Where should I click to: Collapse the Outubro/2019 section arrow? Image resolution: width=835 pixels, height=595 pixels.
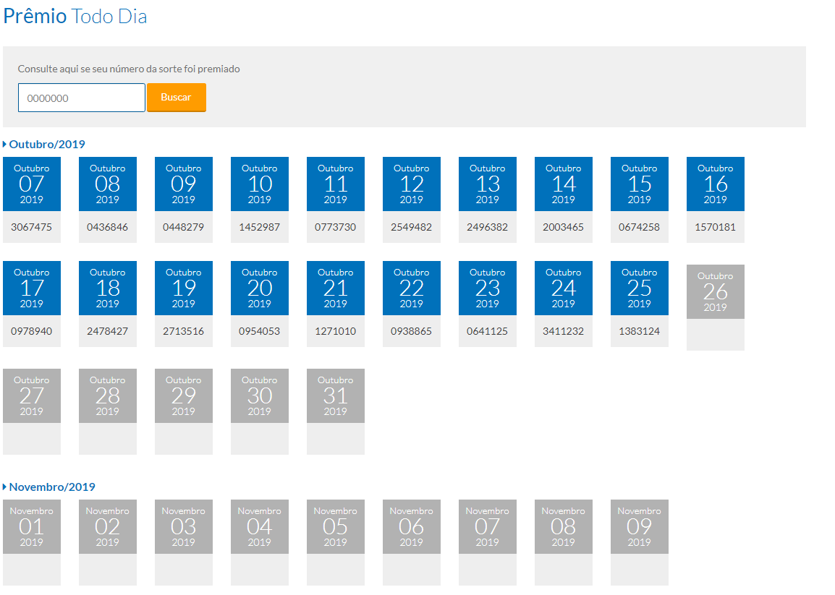pyautogui.click(x=5, y=145)
